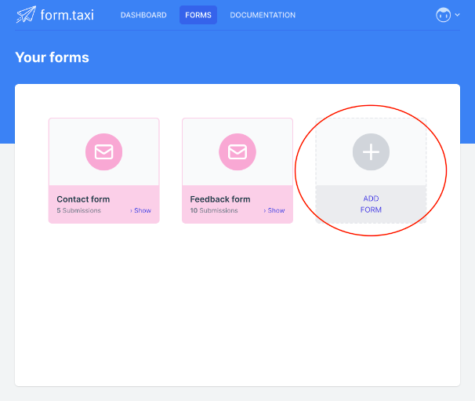Show the Contact form submissions
475x401 pixels.
coord(141,210)
